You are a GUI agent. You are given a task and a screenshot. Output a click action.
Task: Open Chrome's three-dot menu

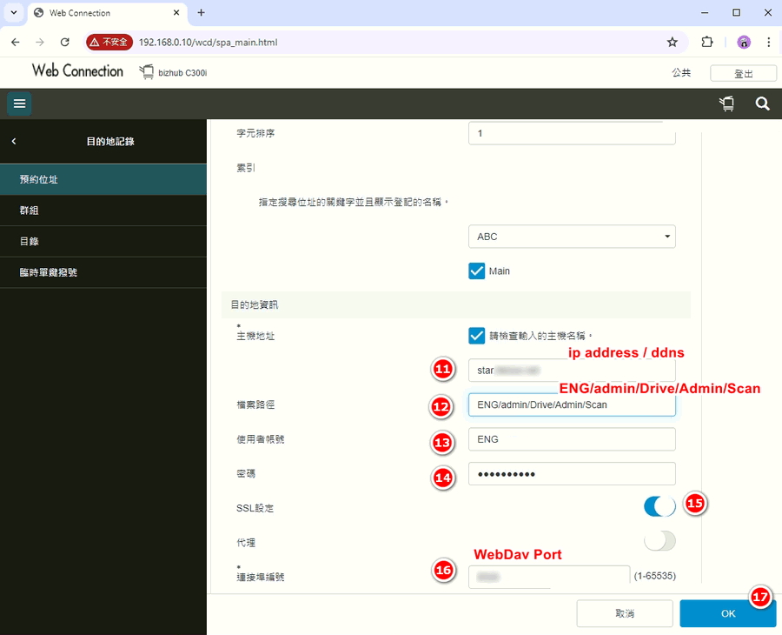[x=769, y=42]
